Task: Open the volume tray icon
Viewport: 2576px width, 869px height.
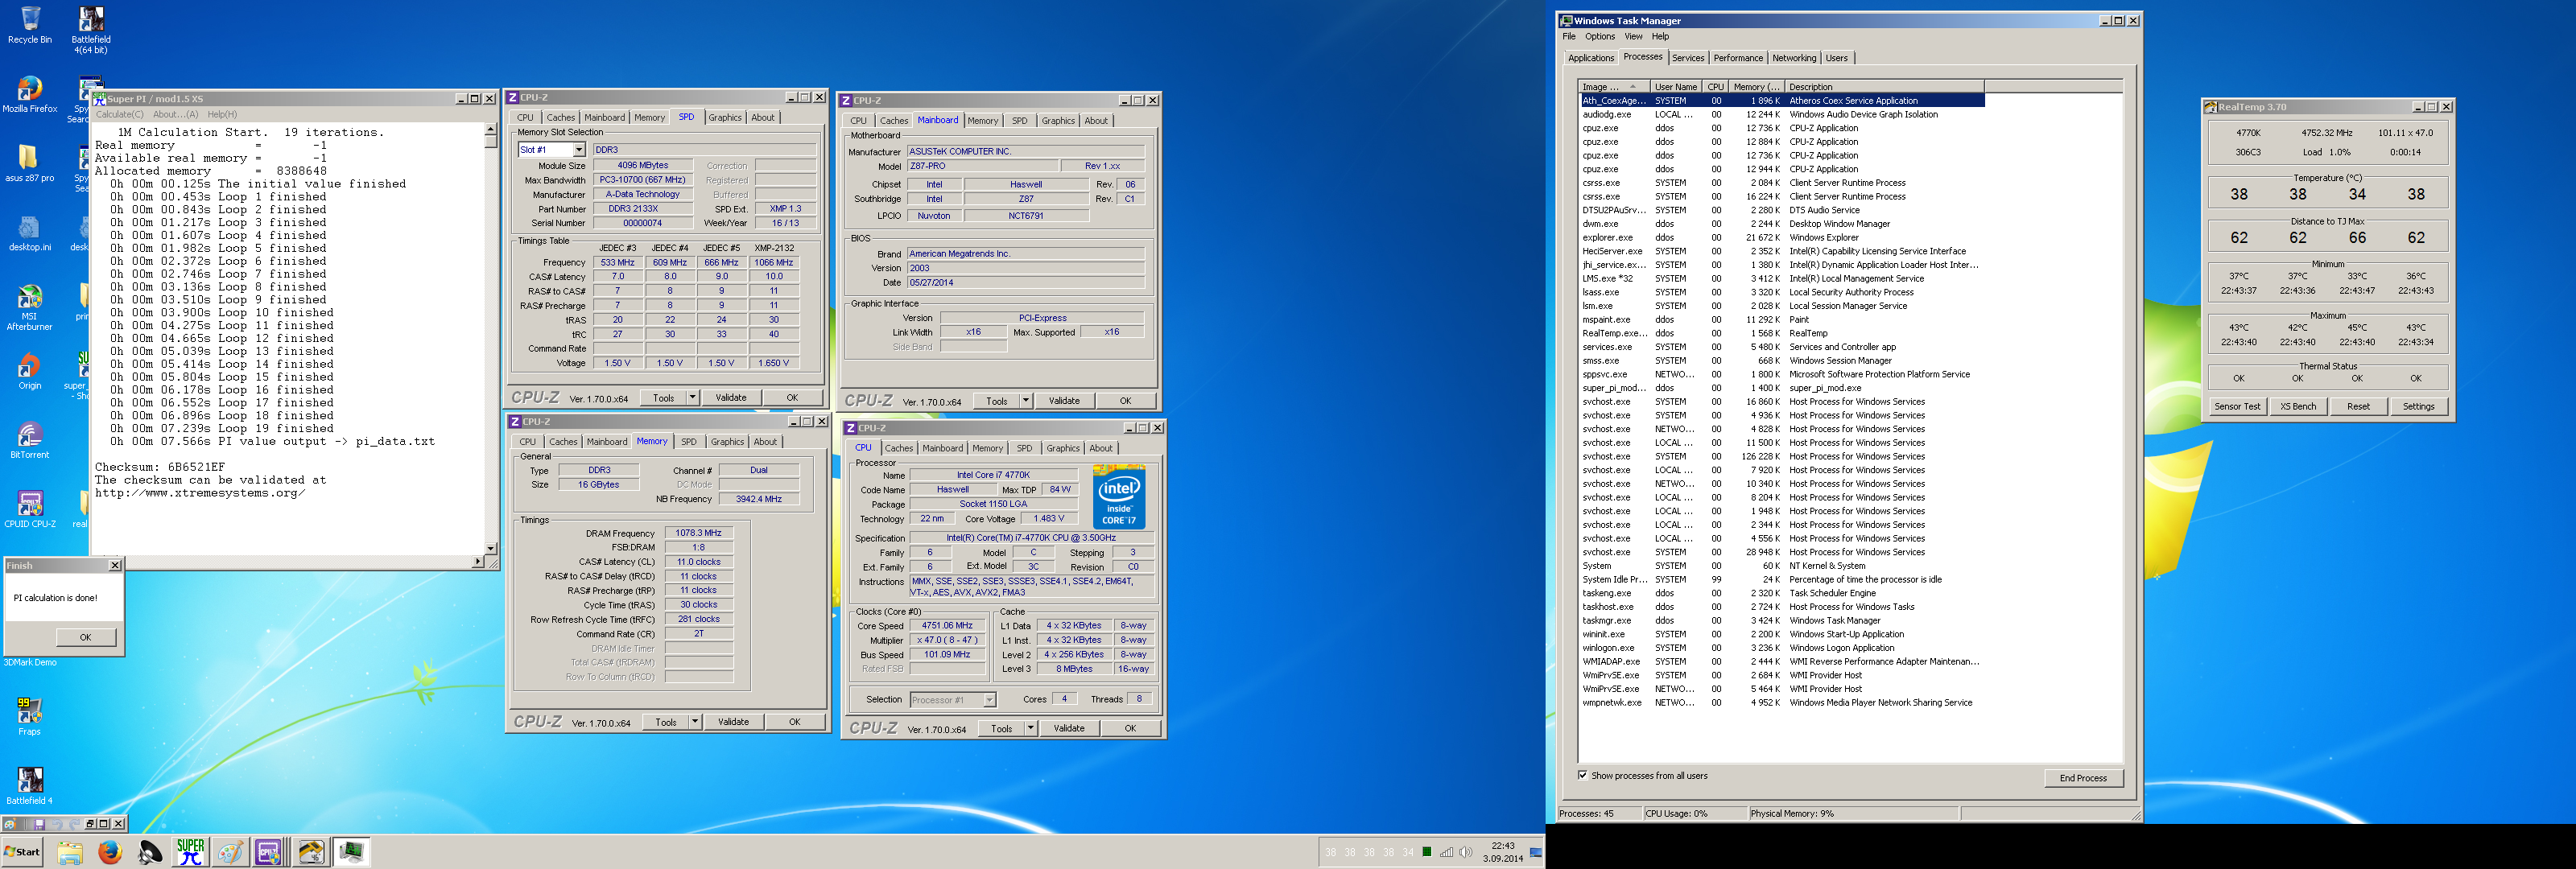Action: (x=1465, y=852)
